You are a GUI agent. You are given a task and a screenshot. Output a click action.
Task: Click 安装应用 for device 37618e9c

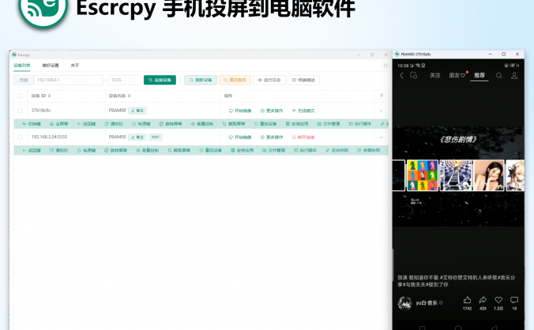coord(297,124)
